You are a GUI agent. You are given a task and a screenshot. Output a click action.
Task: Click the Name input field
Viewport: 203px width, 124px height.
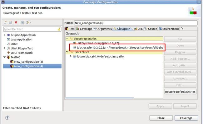[136, 23]
